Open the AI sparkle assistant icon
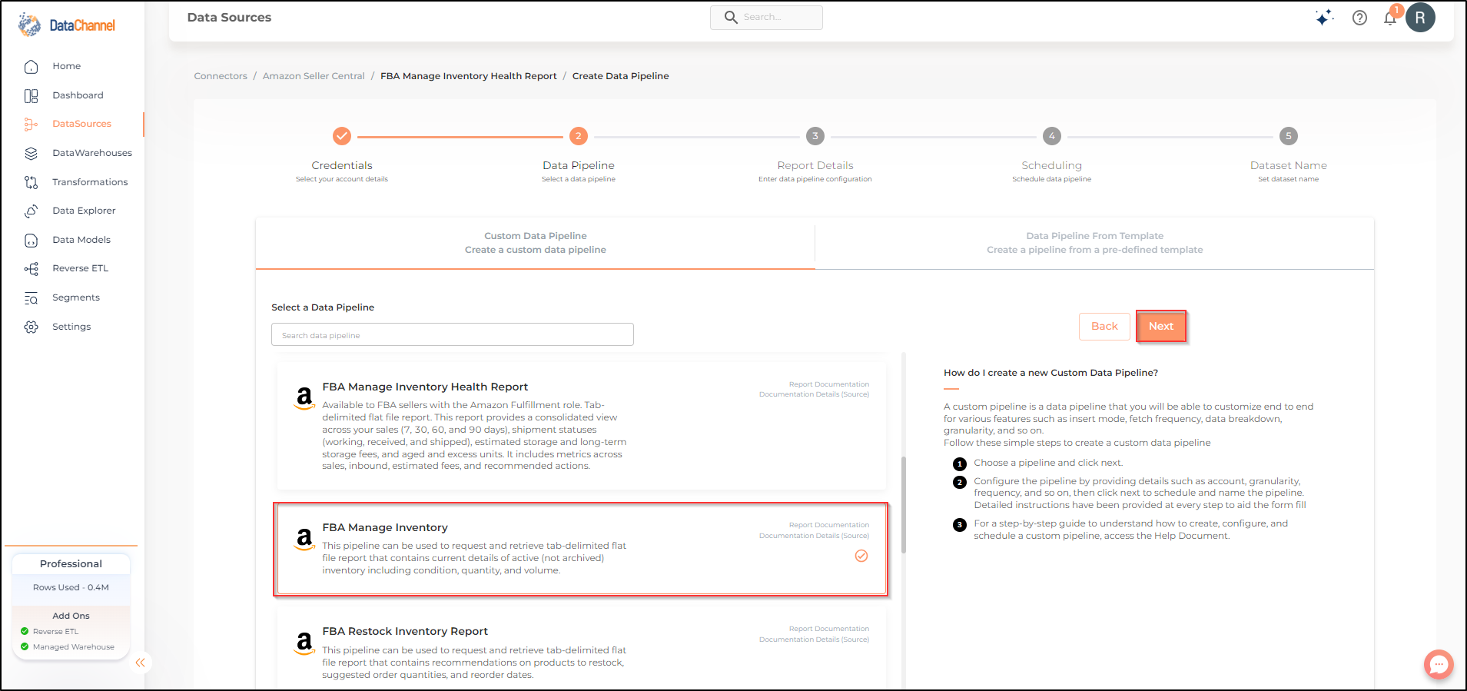The image size is (1467, 691). (x=1324, y=17)
